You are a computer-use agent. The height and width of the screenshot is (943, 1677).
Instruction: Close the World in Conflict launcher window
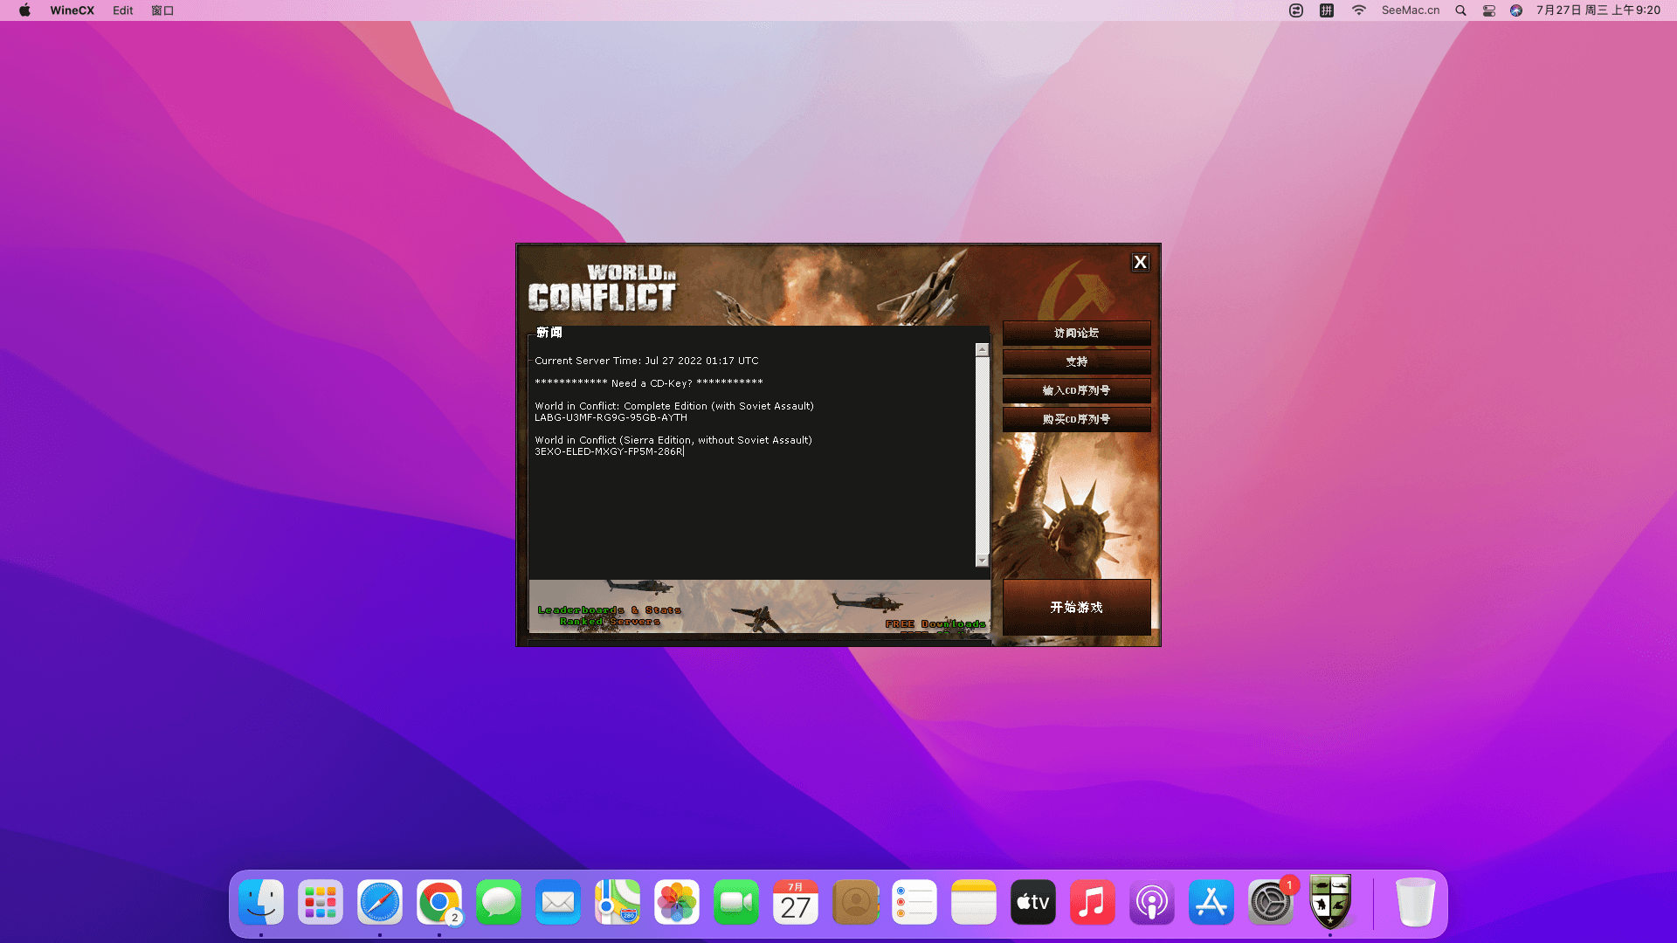(1140, 262)
